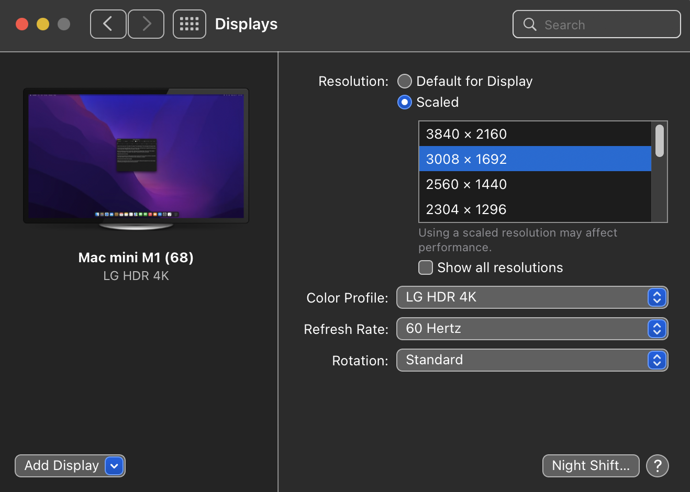Select Default for Display radio button

tap(405, 81)
